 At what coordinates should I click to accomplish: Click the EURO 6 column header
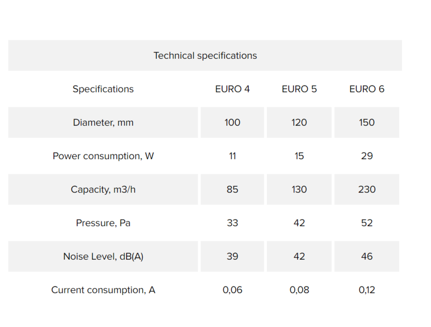tap(367, 89)
